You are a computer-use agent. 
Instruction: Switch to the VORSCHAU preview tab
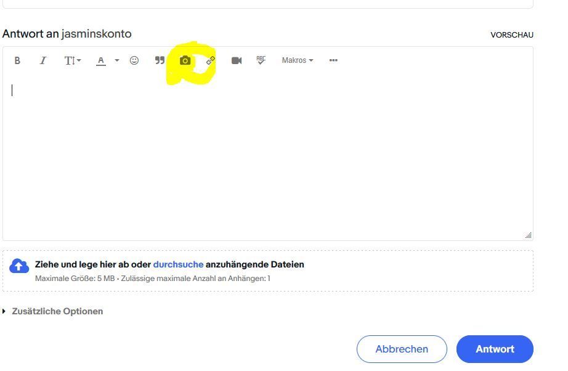[511, 35]
